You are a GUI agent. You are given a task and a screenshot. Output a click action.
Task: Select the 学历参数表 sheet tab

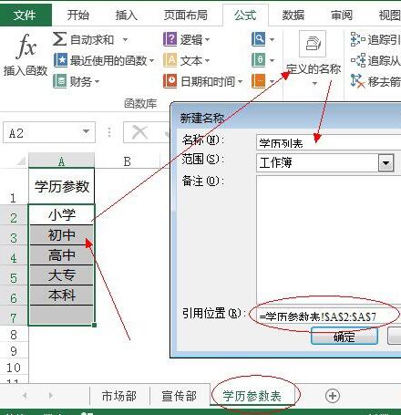(x=252, y=396)
